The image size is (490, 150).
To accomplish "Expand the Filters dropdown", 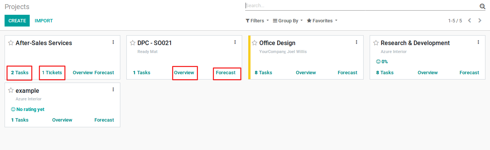I will tap(257, 20).
